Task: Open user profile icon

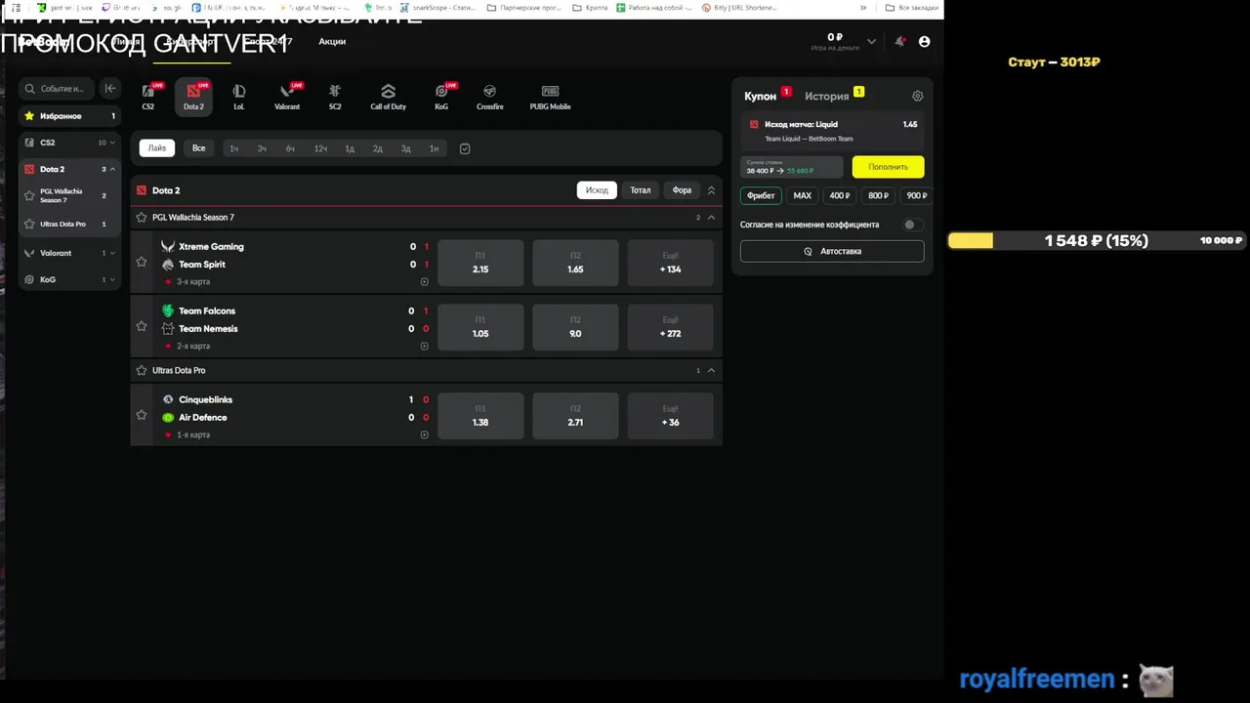Action: point(924,42)
